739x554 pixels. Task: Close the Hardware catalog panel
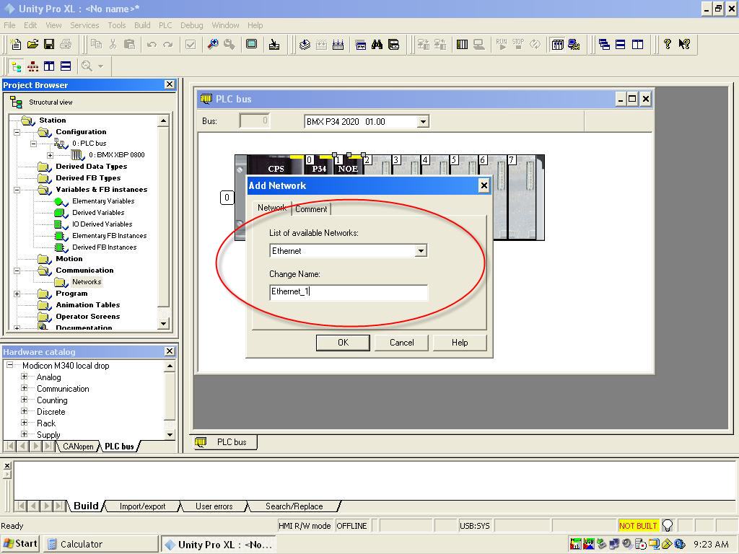[170, 351]
